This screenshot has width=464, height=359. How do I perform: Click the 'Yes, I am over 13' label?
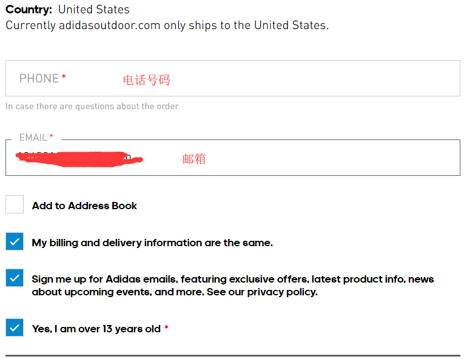(x=96, y=329)
